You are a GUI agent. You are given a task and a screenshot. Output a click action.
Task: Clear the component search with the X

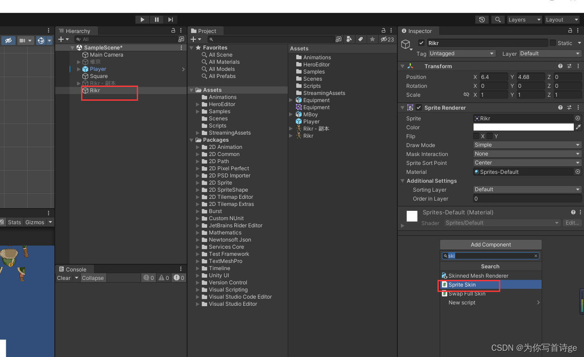tap(536, 256)
